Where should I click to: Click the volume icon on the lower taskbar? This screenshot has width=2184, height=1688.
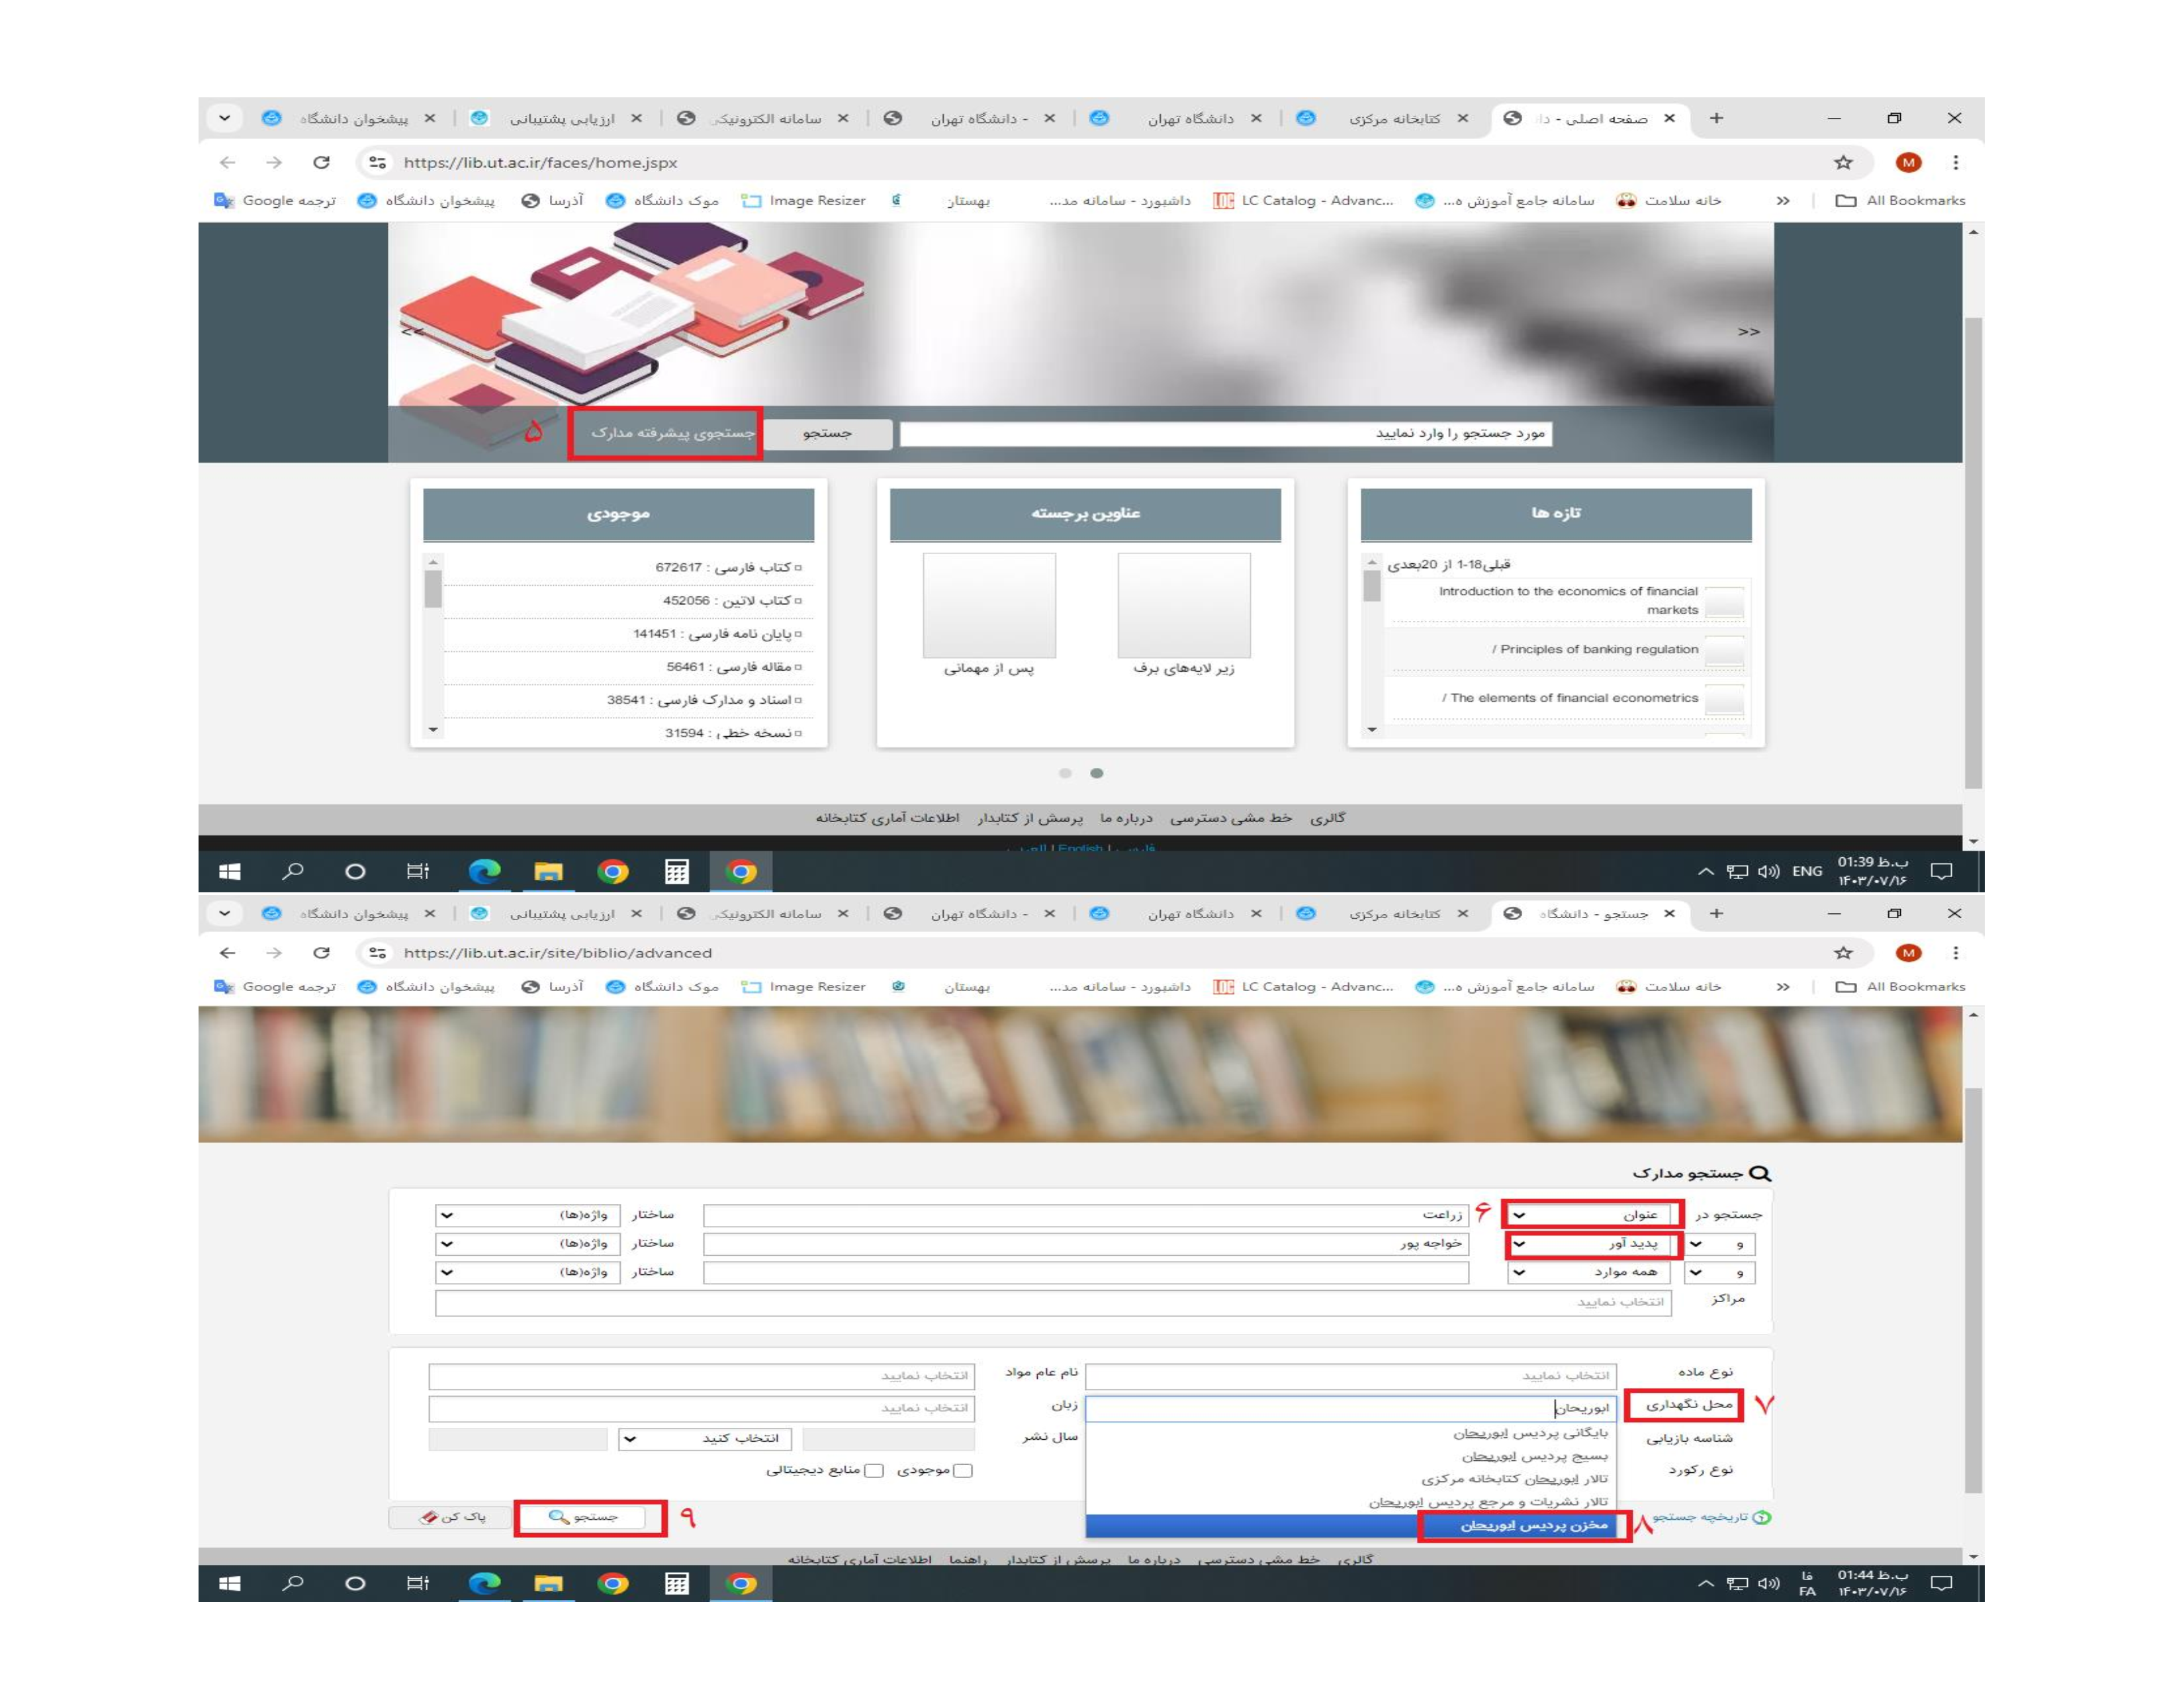1768,1583
